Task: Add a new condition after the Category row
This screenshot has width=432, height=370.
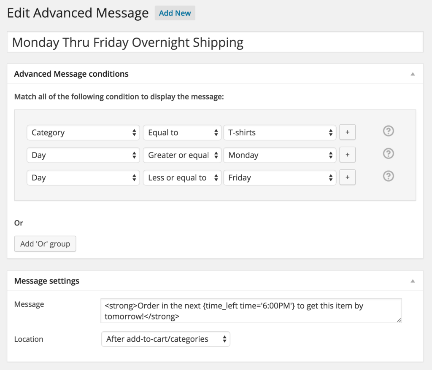Action: point(347,132)
